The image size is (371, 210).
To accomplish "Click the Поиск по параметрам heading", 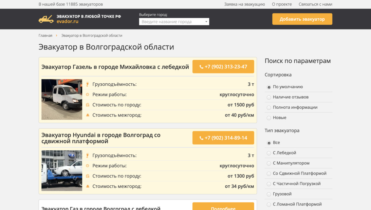I will point(298,61).
